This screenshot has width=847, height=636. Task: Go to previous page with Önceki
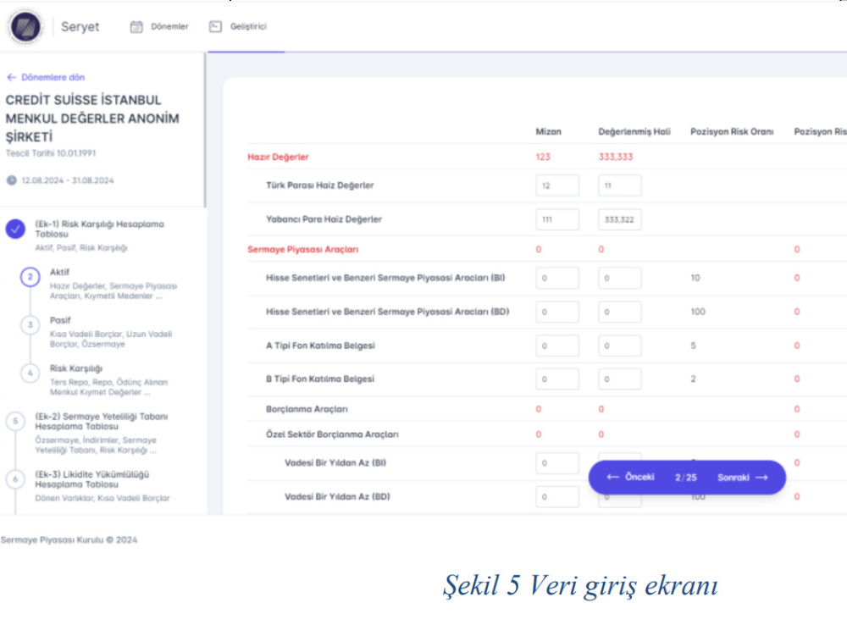631,478
